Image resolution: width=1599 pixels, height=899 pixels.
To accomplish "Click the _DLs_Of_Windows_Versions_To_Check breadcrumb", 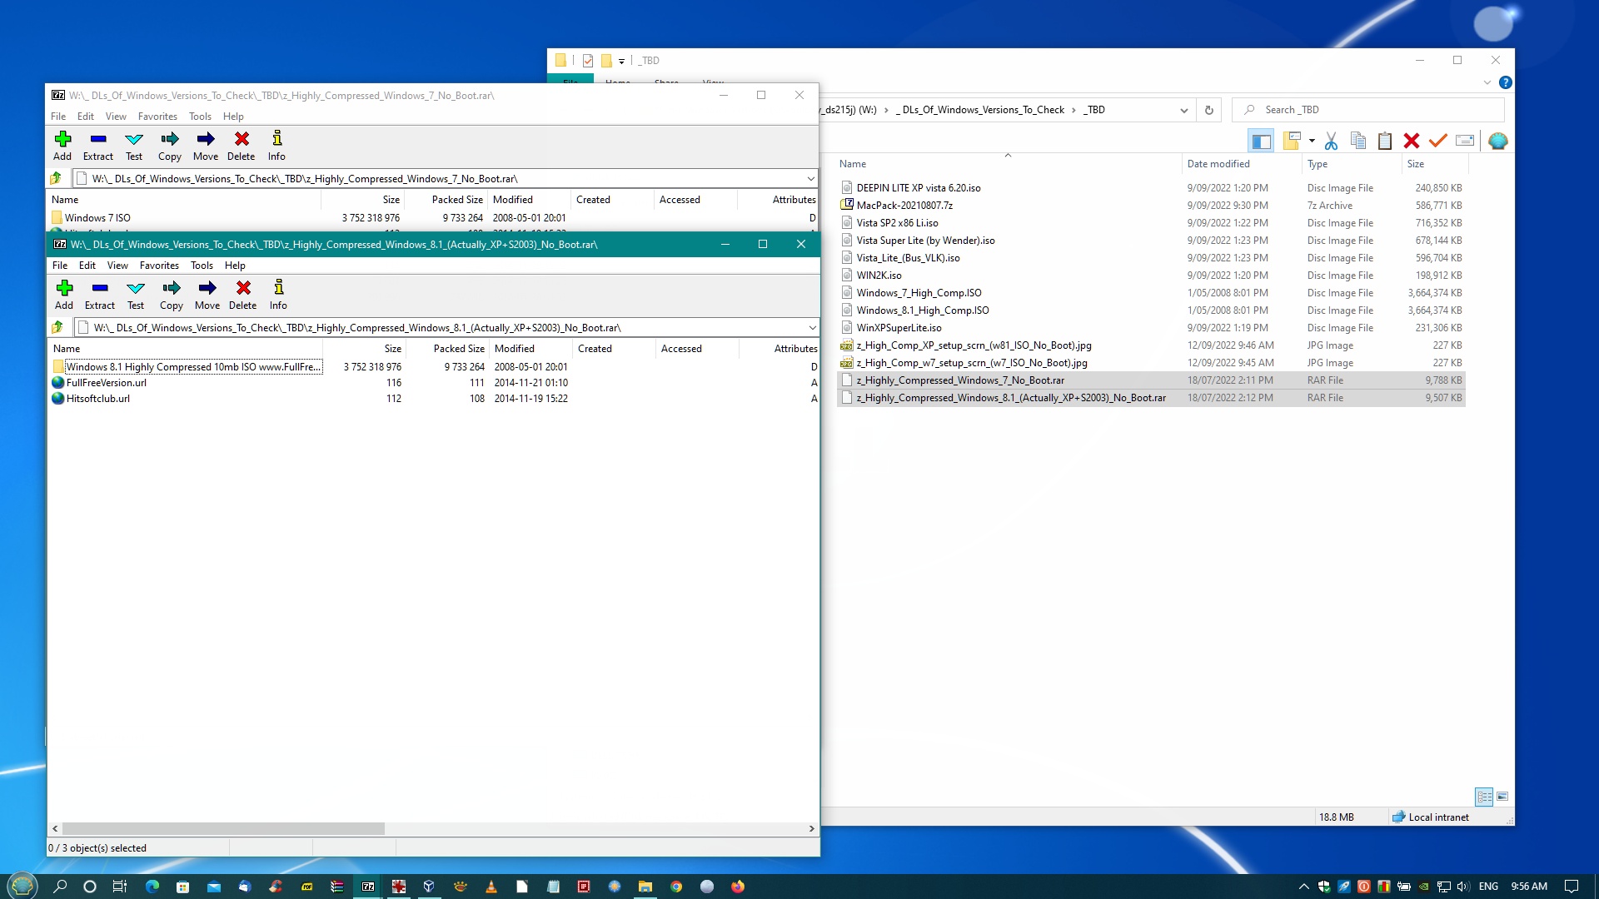I will tap(980, 110).
